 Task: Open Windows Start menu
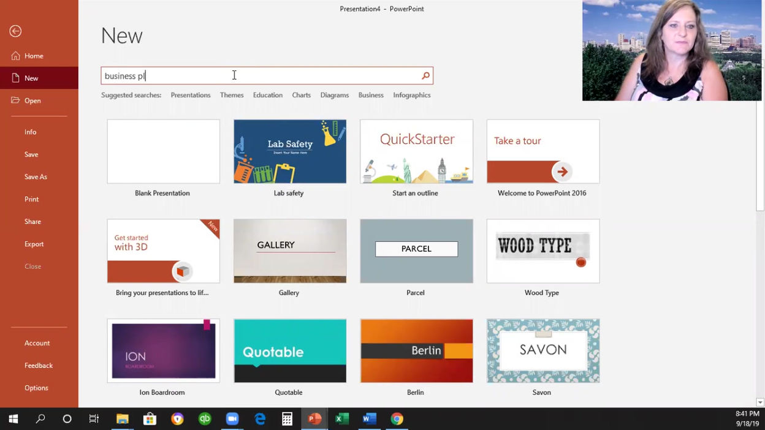tap(13, 419)
